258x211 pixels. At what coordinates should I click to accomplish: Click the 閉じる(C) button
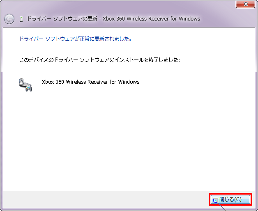pyautogui.click(x=230, y=200)
